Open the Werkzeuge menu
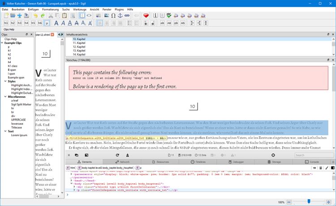The height and width of the screenshot is (206, 336). 79,9
